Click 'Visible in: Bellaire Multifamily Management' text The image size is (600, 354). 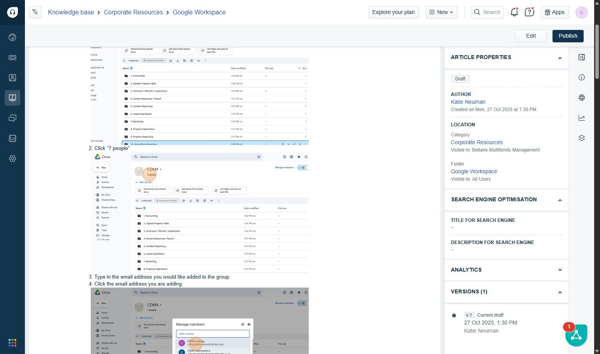(x=495, y=150)
